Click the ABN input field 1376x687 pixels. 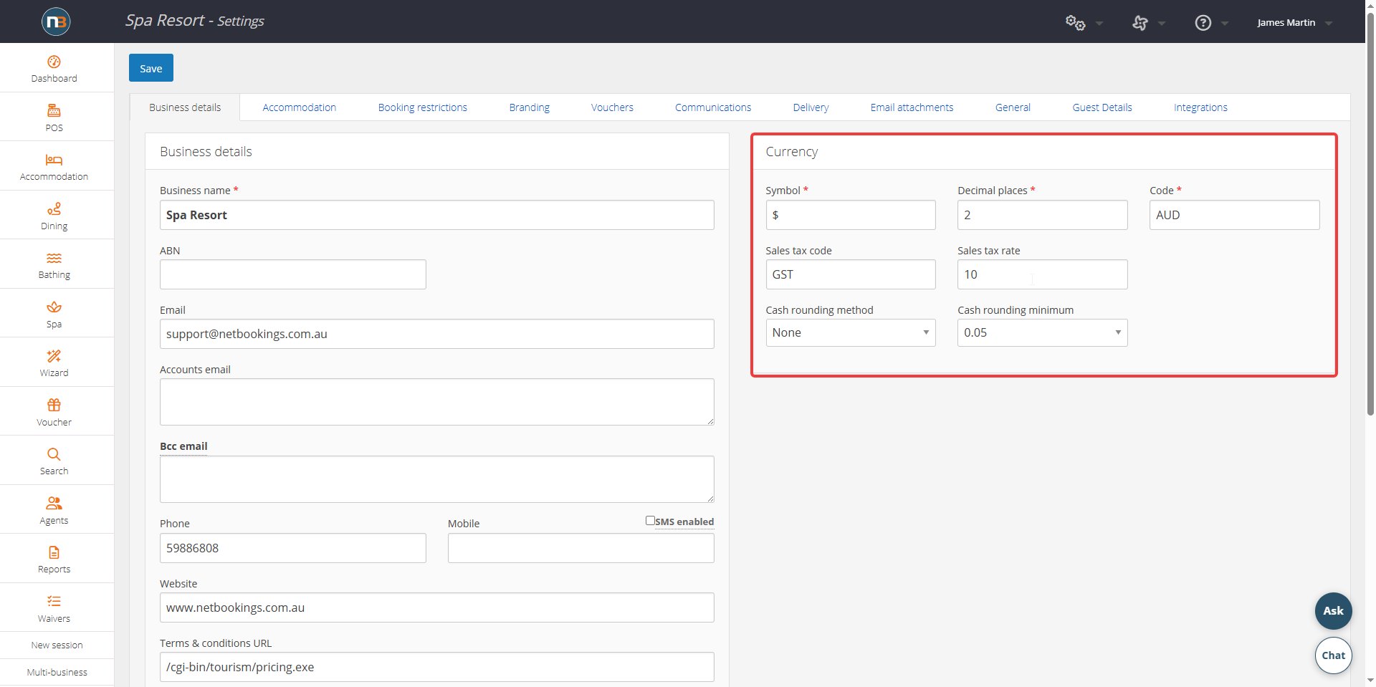(x=293, y=274)
